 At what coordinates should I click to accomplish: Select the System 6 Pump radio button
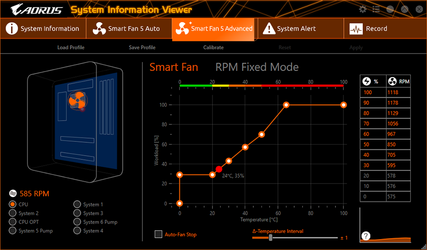point(77,222)
